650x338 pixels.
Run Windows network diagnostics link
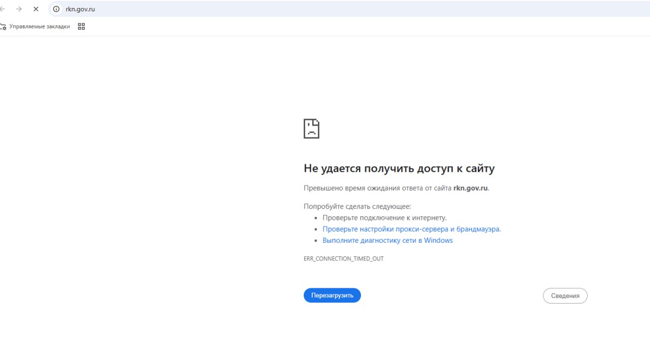(x=387, y=240)
